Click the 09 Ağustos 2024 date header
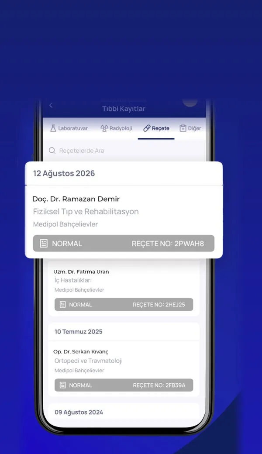 [x=79, y=412]
